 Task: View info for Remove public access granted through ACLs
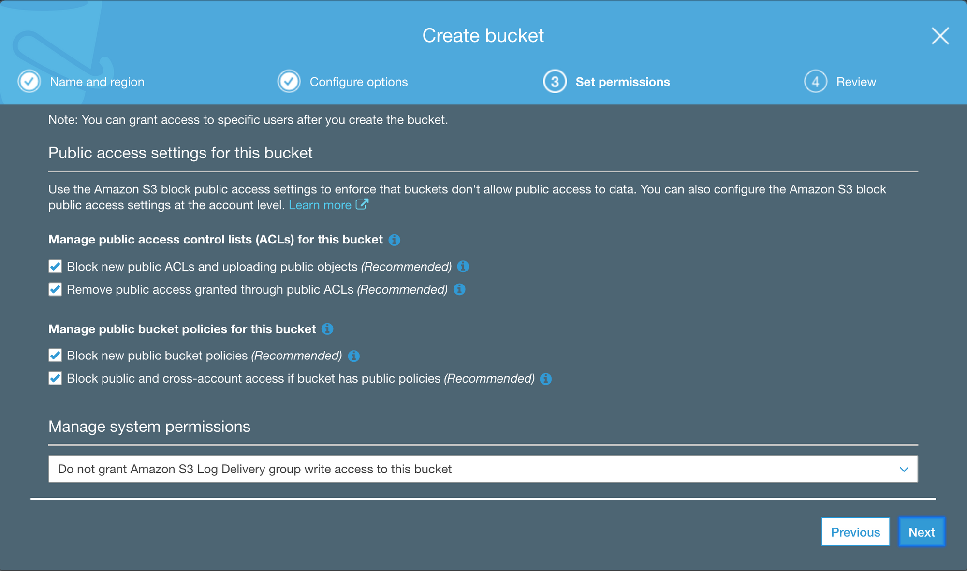pos(460,290)
